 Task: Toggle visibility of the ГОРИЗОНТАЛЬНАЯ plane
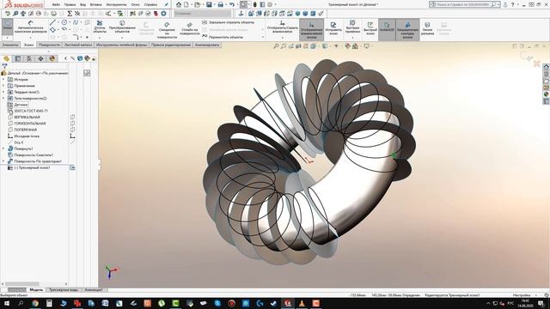pyautogui.click(x=72, y=124)
